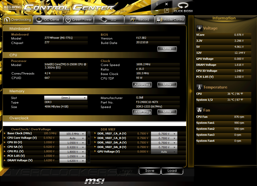Click the detach window arrow icon
This screenshot has width=257, height=186.
166,11
